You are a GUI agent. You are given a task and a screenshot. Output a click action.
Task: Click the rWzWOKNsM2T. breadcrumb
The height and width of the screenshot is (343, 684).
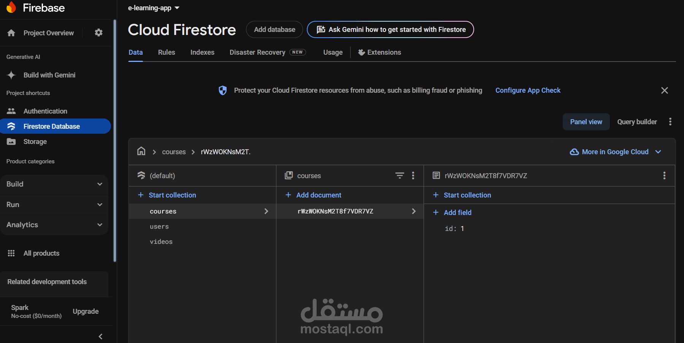225,152
